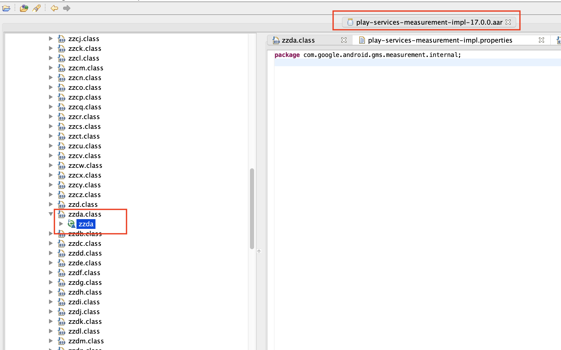Activate search with the wand toolbar icon

(x=36, y=8)
